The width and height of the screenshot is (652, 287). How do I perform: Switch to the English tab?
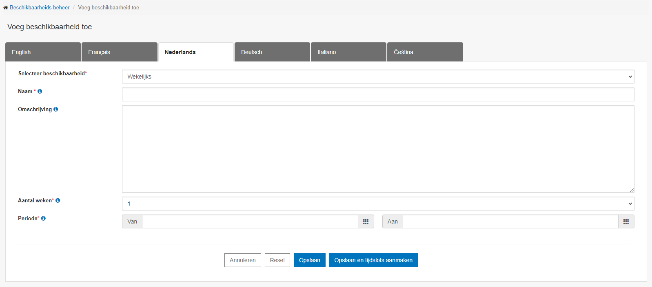click(43, 52)
